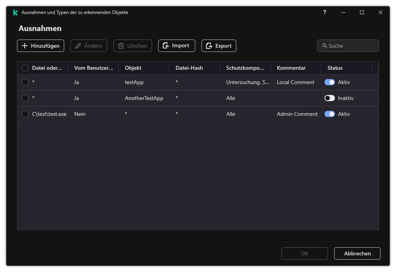Turn off the Admin Comment row toggle
The image size is (396, 272).
[x=329, y=114]
